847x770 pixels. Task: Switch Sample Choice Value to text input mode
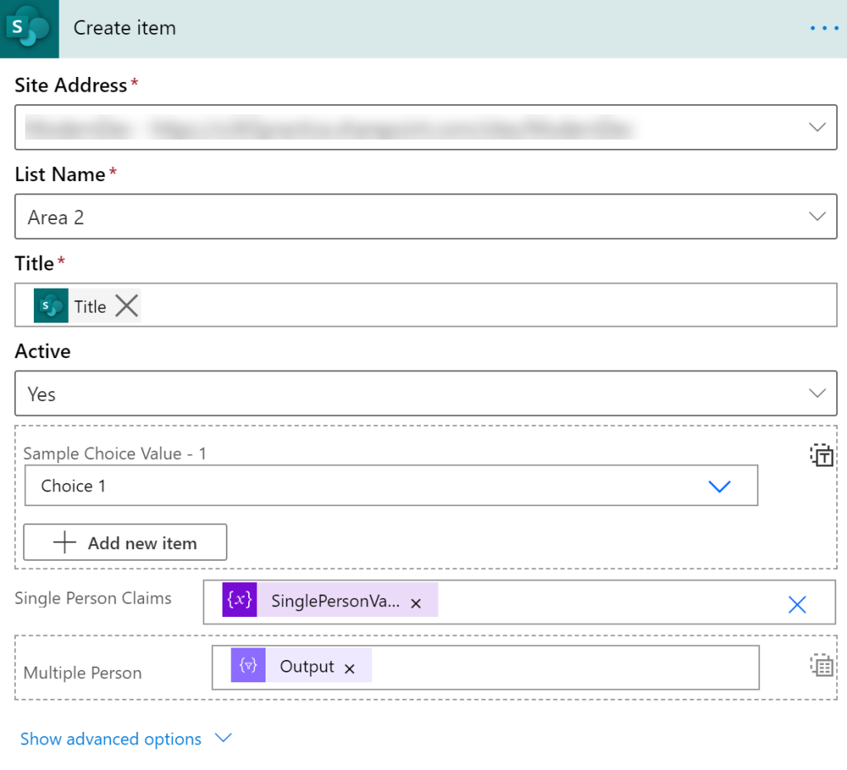click(x=821, y=455)
